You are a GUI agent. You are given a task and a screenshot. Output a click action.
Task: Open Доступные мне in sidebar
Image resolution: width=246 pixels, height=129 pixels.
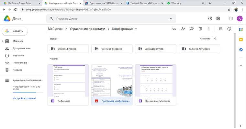coord(21,48)
